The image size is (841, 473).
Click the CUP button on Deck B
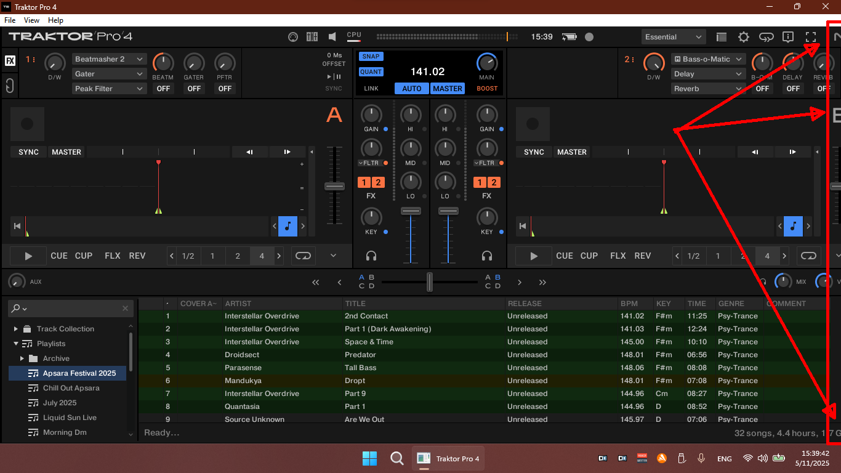[x=589, y=256]
